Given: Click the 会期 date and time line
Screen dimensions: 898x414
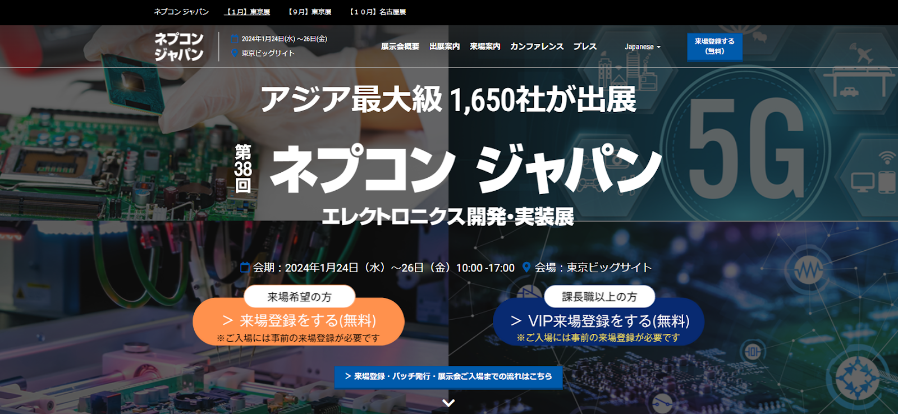Looking at the screenshot, I should (x=384, y=268).
